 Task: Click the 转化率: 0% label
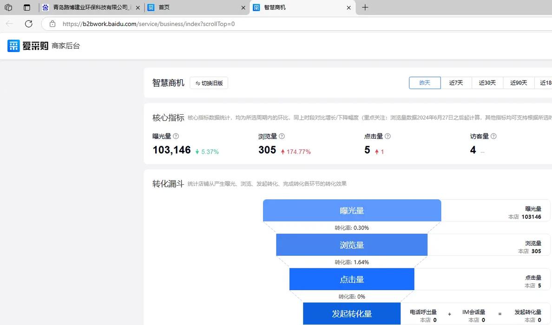pos(352,297)
